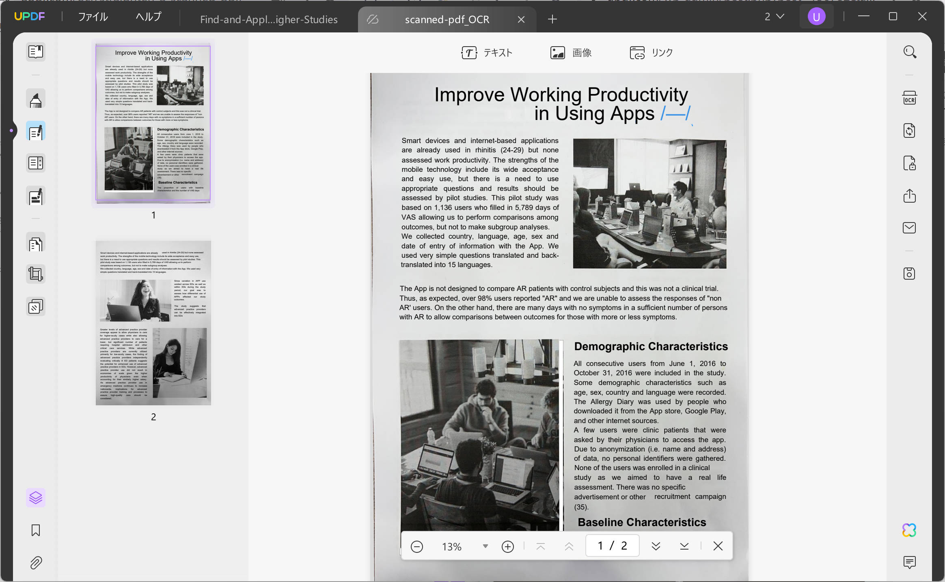This screenshot has width=945, height=582.
Task: Click the Share/export upload icon
Action: tap(909, 196)
